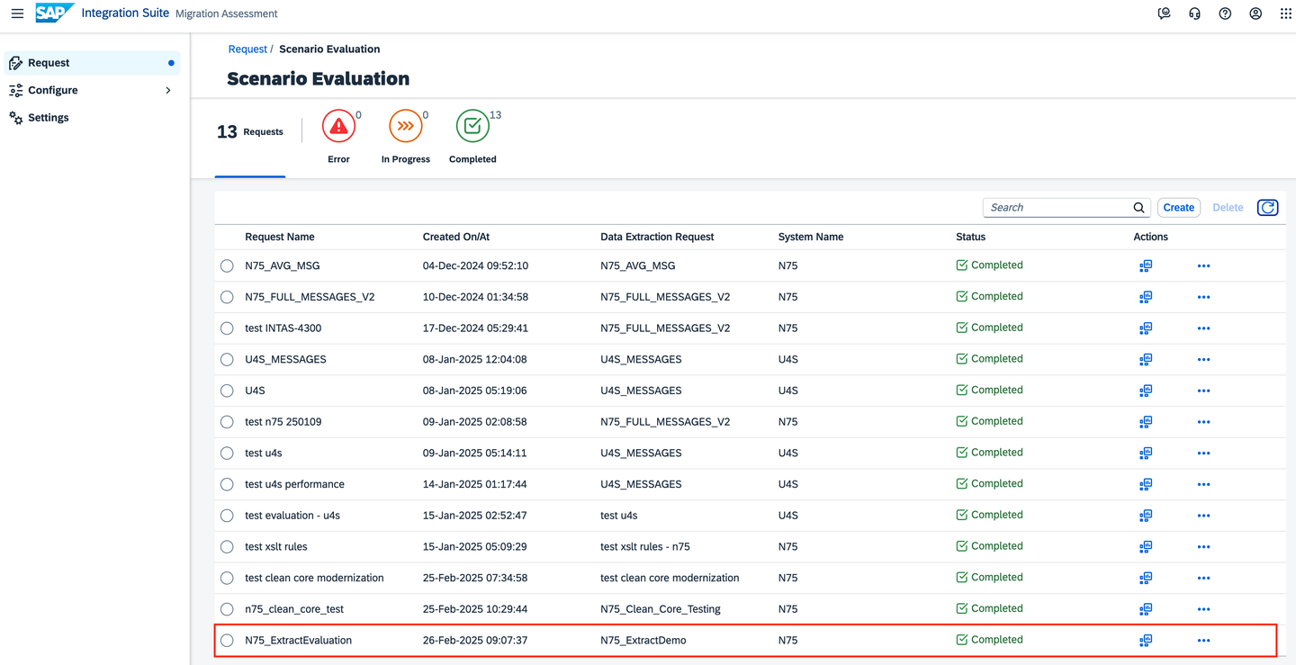Select the N75_AVG_MSG request radio button
The width and height of the screenshot is (1296, 665).
coord(227,266)
